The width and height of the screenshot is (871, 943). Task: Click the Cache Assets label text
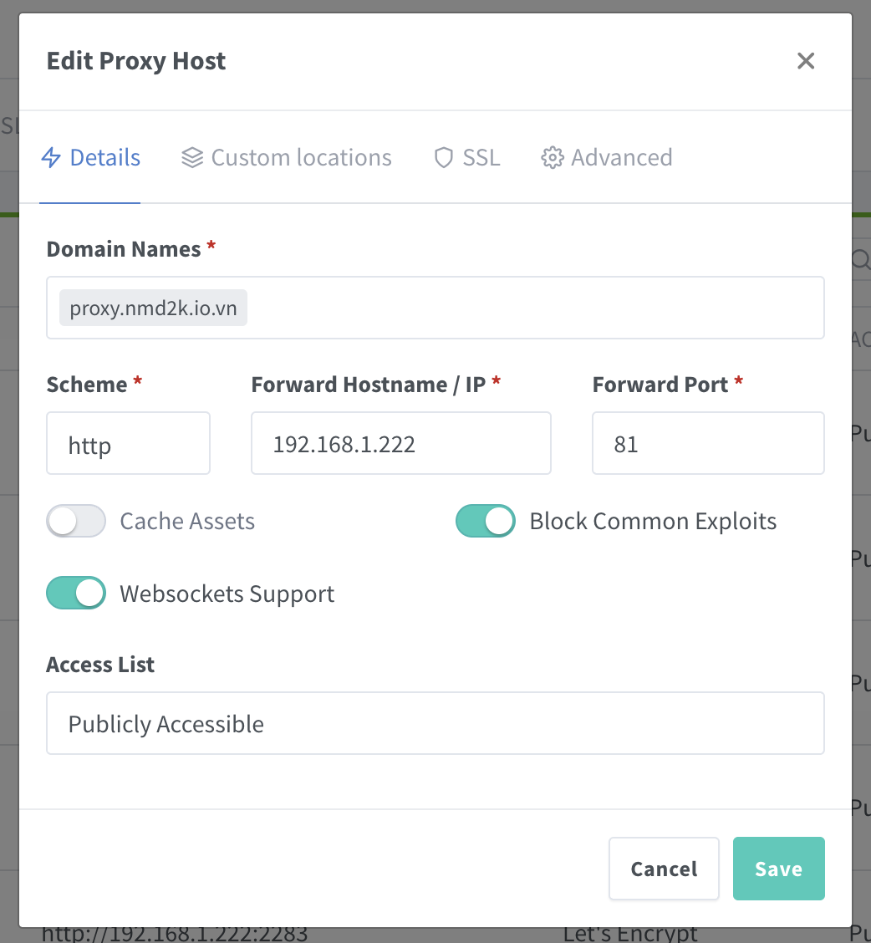tap(187, 521)
